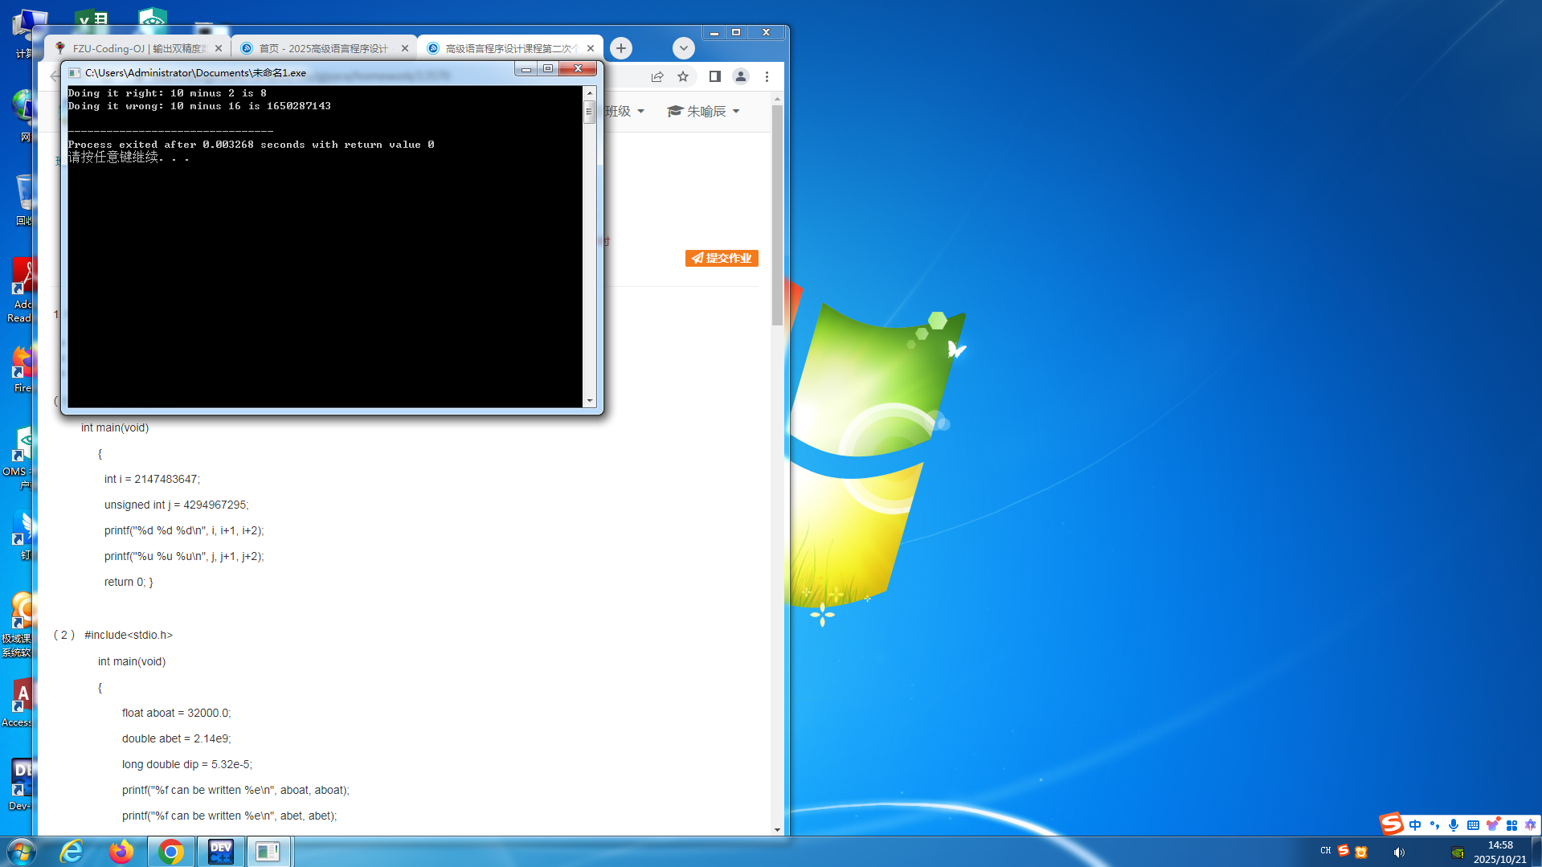Click the browser page scroll-down arrow
This screenshot has width=1542, height=867.
(x=777, y=829)
